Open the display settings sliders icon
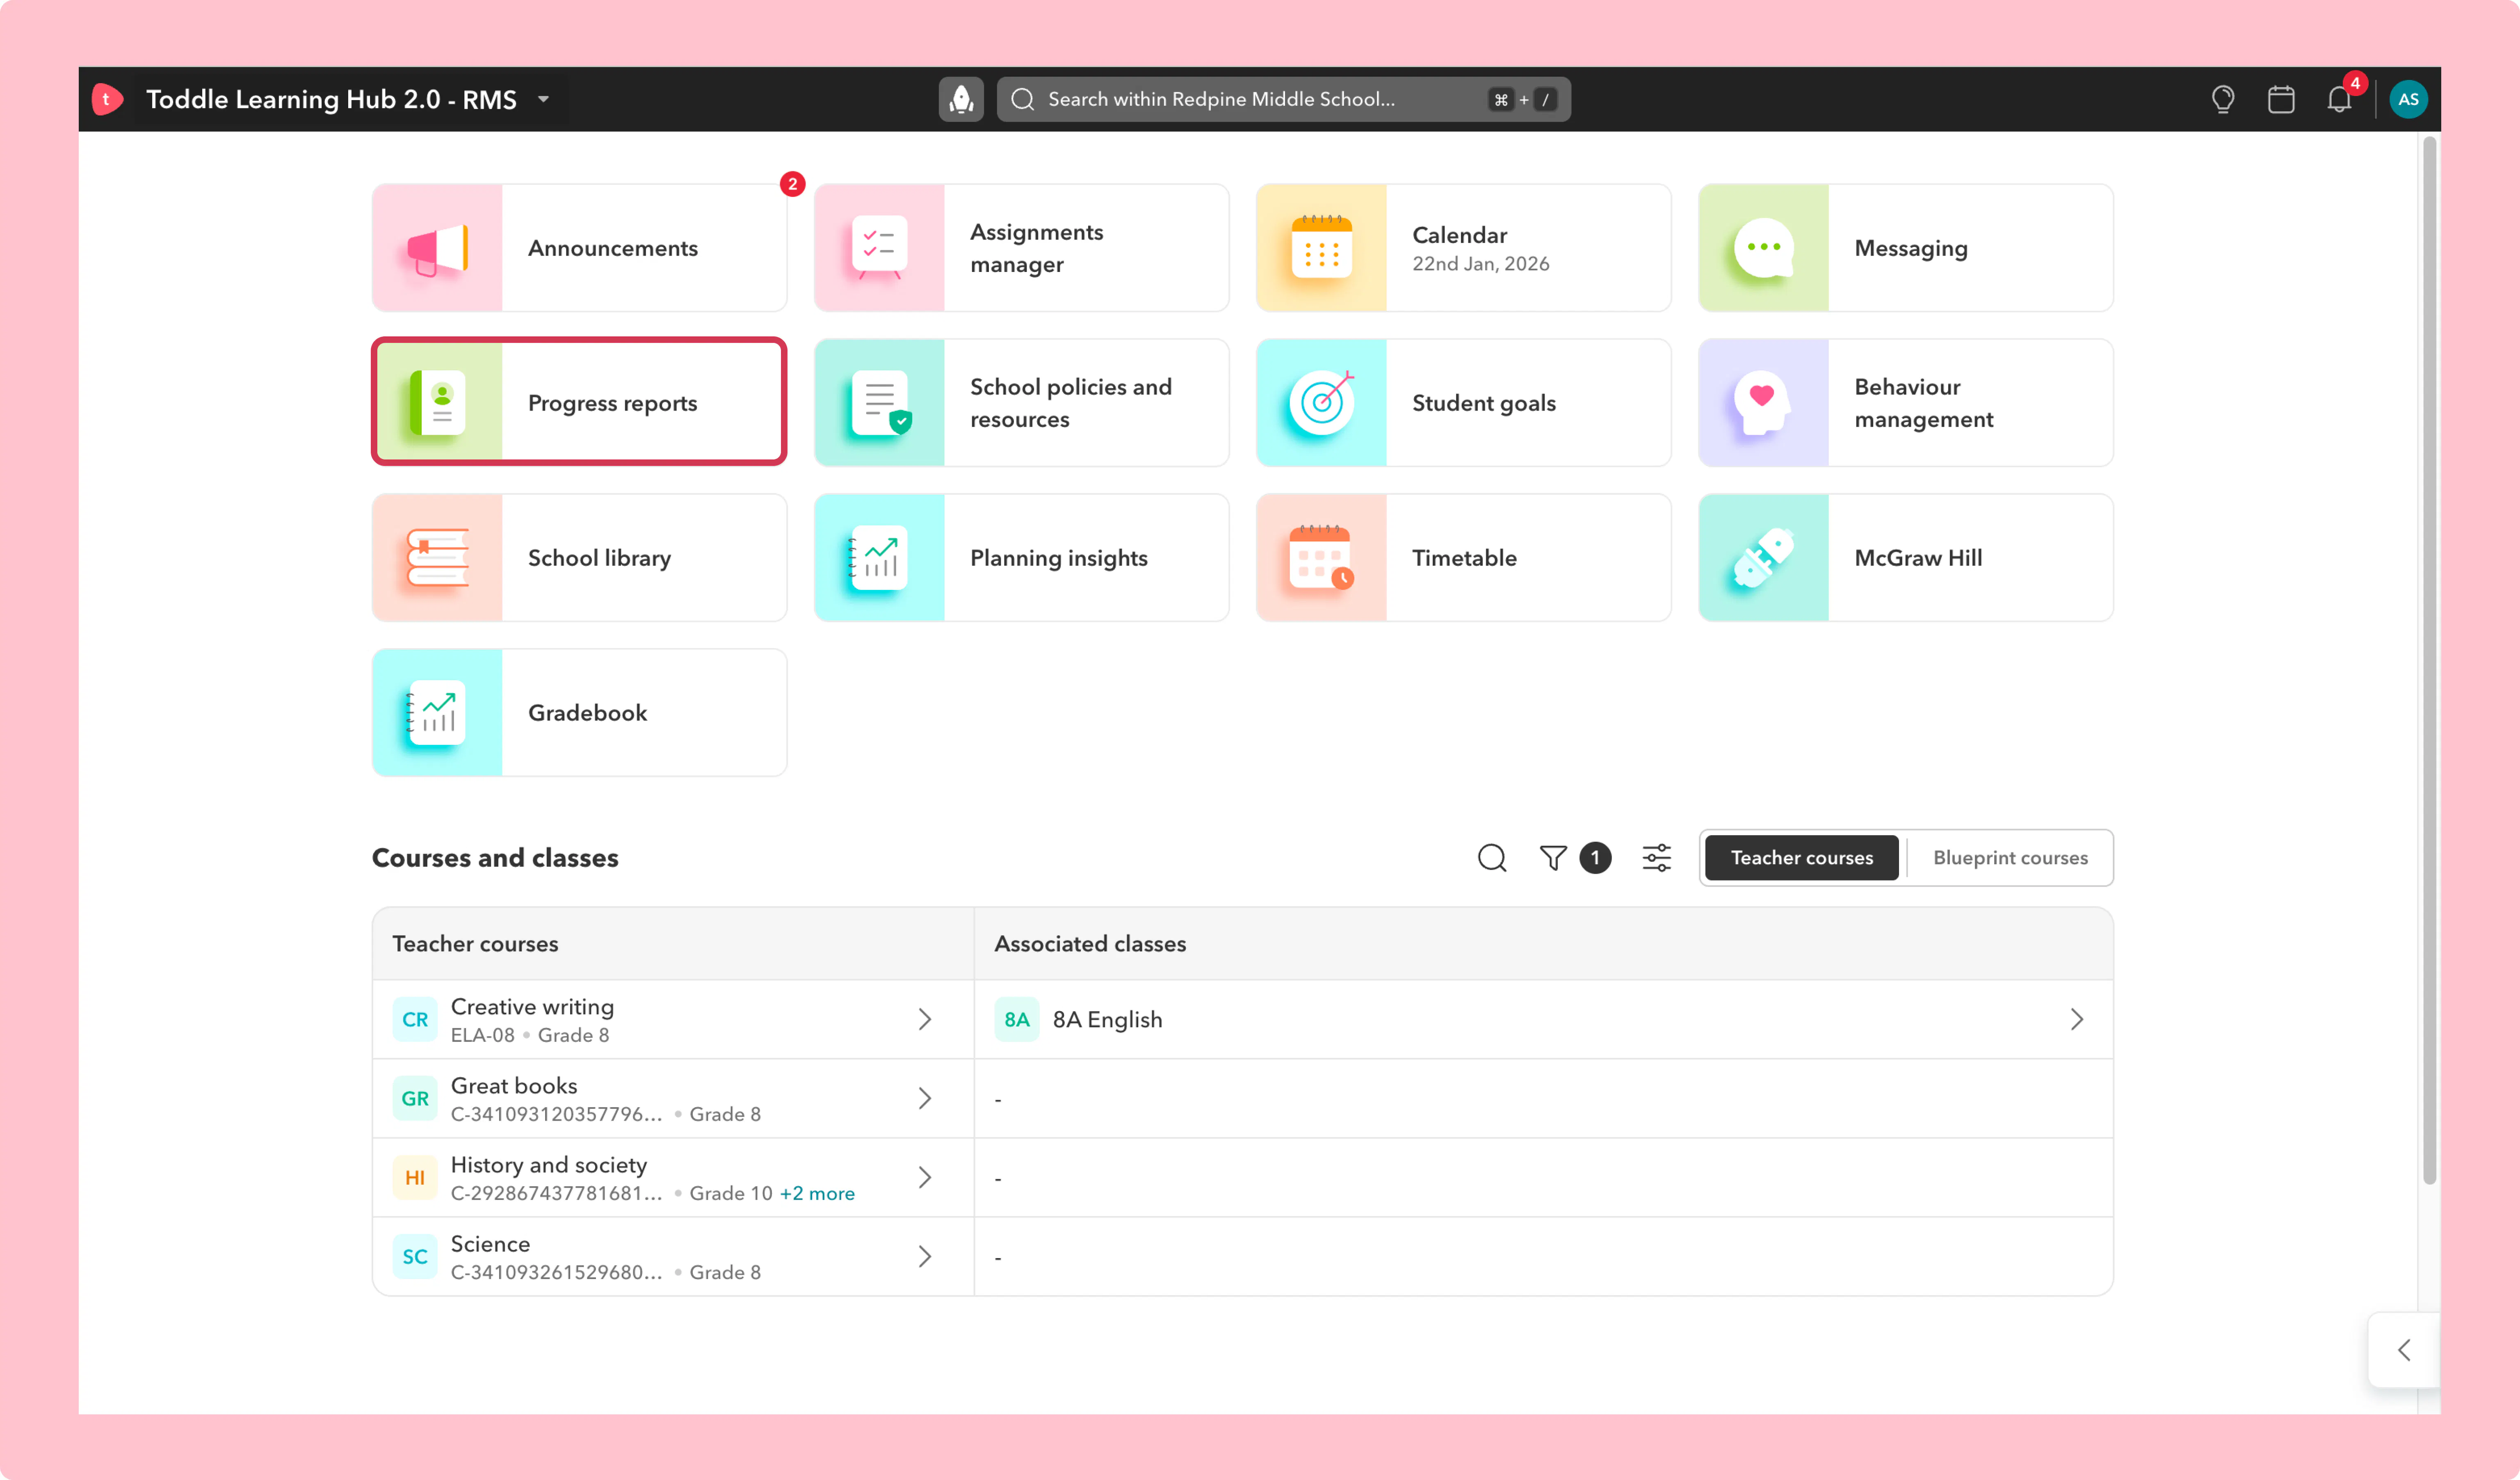This screenshot has height=1480, width=2520. tap(1657, 858)
